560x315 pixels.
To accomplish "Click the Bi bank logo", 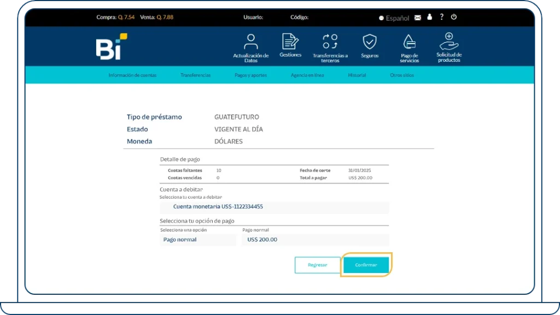I will click(x=112, y=47).
